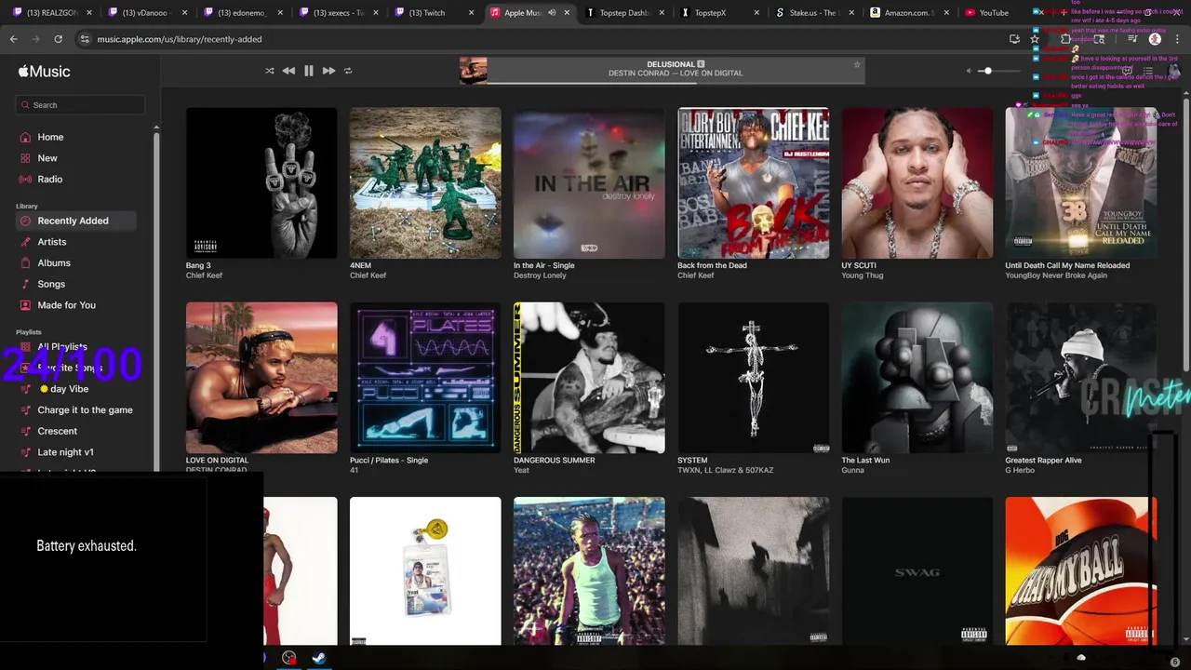This screenshot has height=670, width=1191.
Task: Pause the current song
Action: click(x=309, y=71)
